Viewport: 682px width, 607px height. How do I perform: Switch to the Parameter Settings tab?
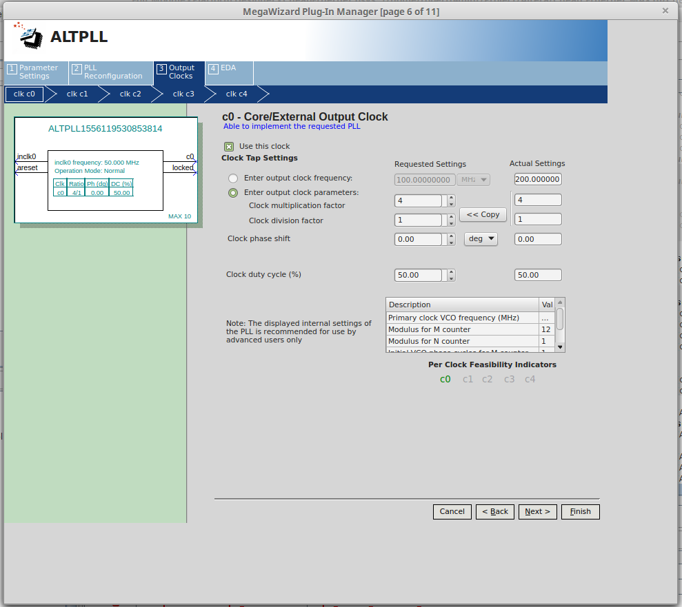36,72
